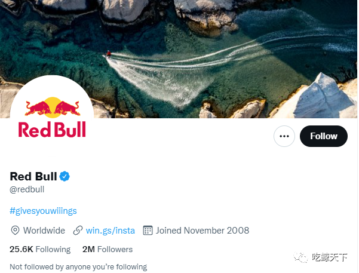This screenshot has height=273, width=359.
Task: Open the #givesyouwiiings hashtag
Action: tap(43, 211)
